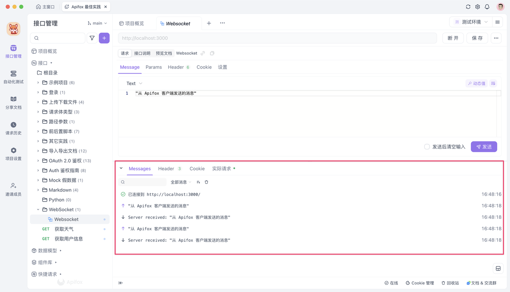510x292 pixels.
Task: Click the sort messages icon beside 全部消息
Action: click(198, 182)
